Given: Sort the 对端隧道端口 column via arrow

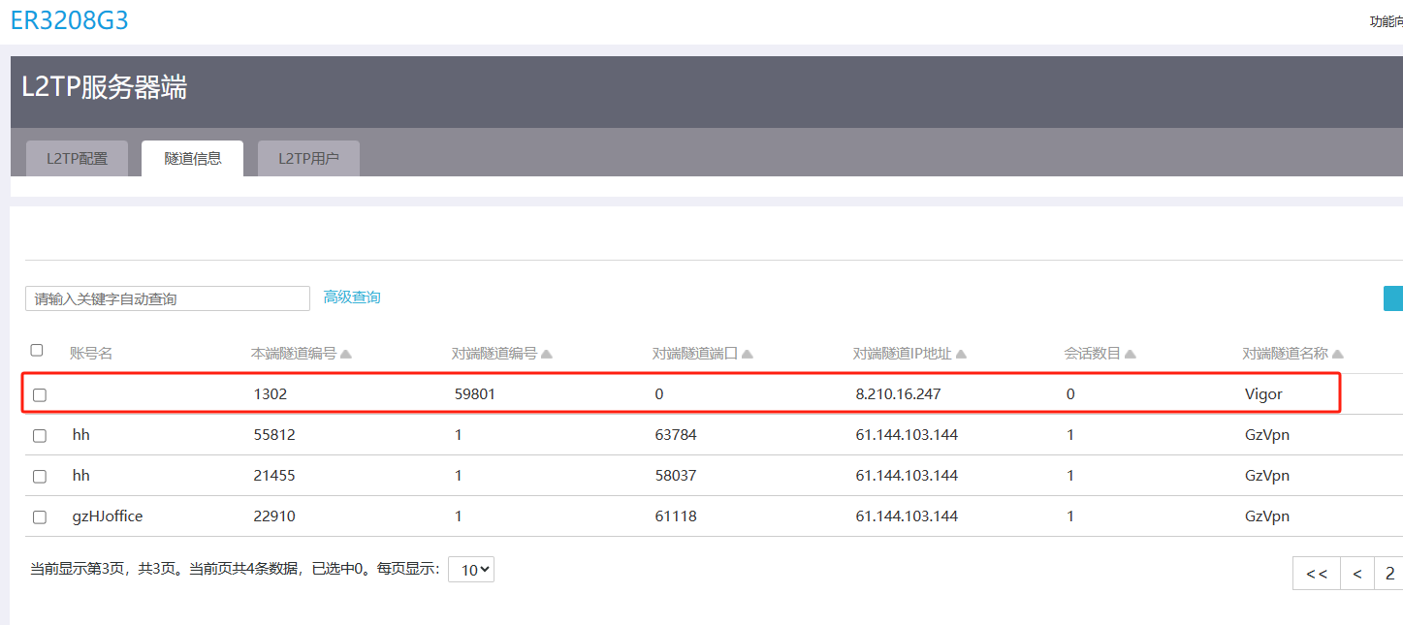Looking at the screenshot, I should click(x=748, y=355).
